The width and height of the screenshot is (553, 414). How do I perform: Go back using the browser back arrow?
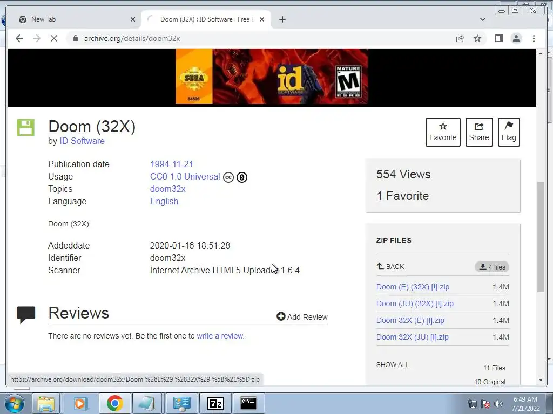(19, 38)
